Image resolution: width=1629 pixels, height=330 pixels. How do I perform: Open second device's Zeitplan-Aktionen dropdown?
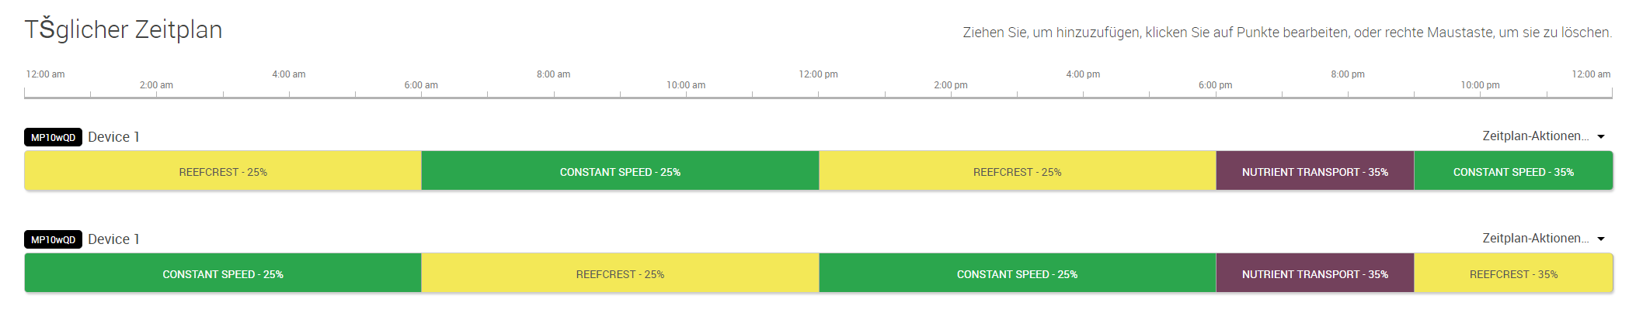(1543, 239)
